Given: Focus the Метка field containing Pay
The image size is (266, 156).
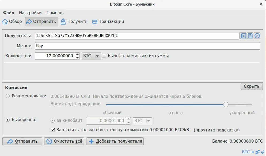Looking at the screenshot, I should click(147, 46).
